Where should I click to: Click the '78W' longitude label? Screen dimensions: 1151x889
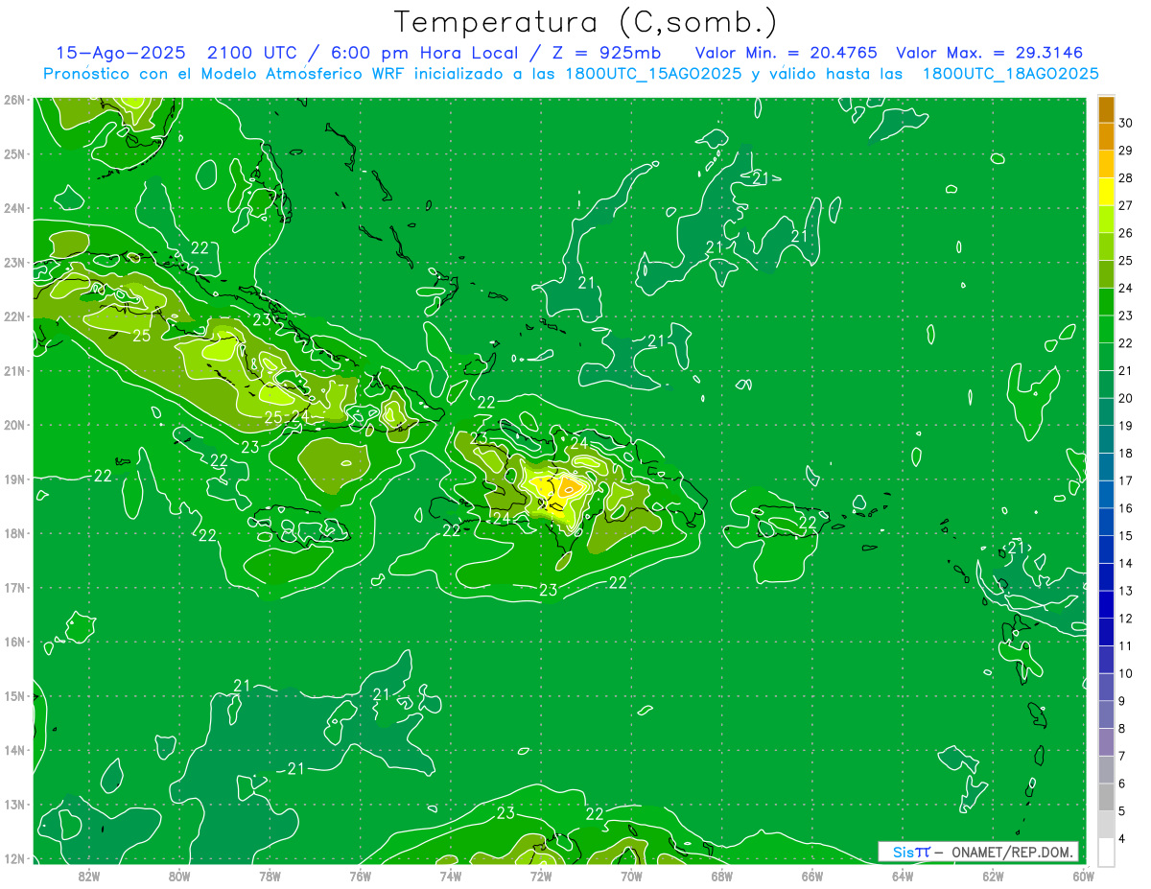tap(270, 875)
